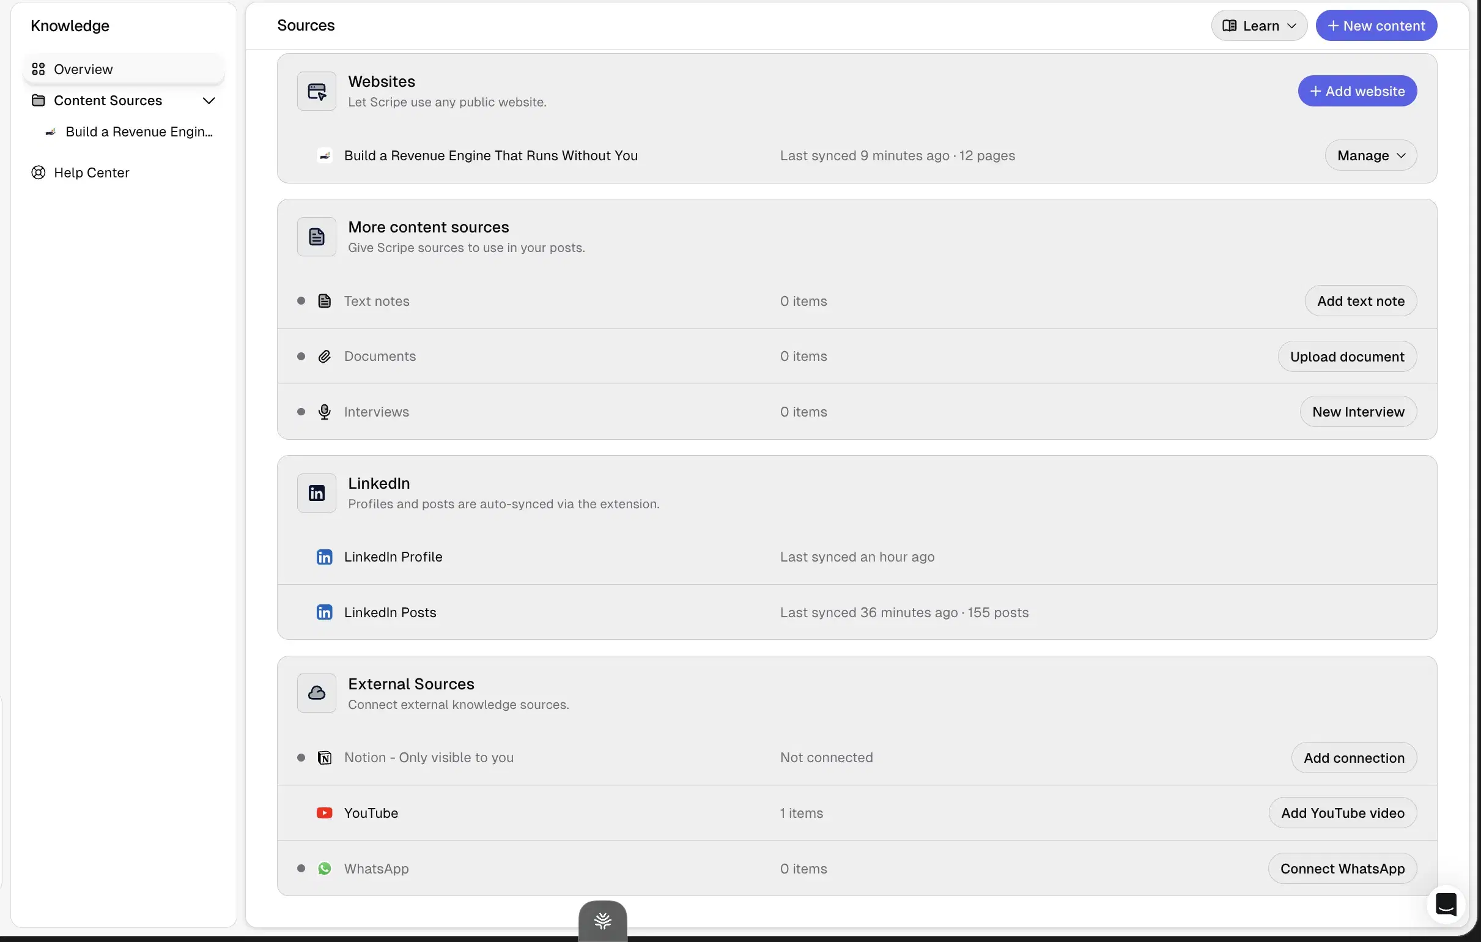Click the website favicon next to Build a Revenue Engine row

pos(325,155)
